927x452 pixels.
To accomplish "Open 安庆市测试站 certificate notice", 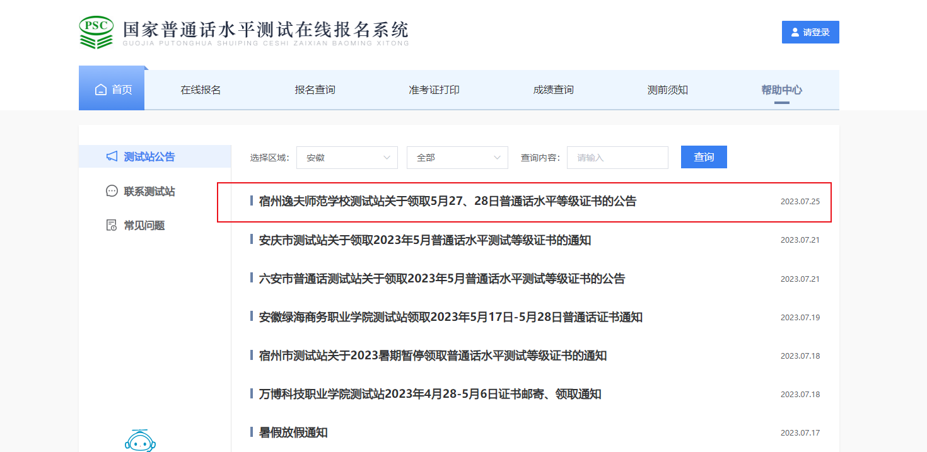I will point(425,240).
